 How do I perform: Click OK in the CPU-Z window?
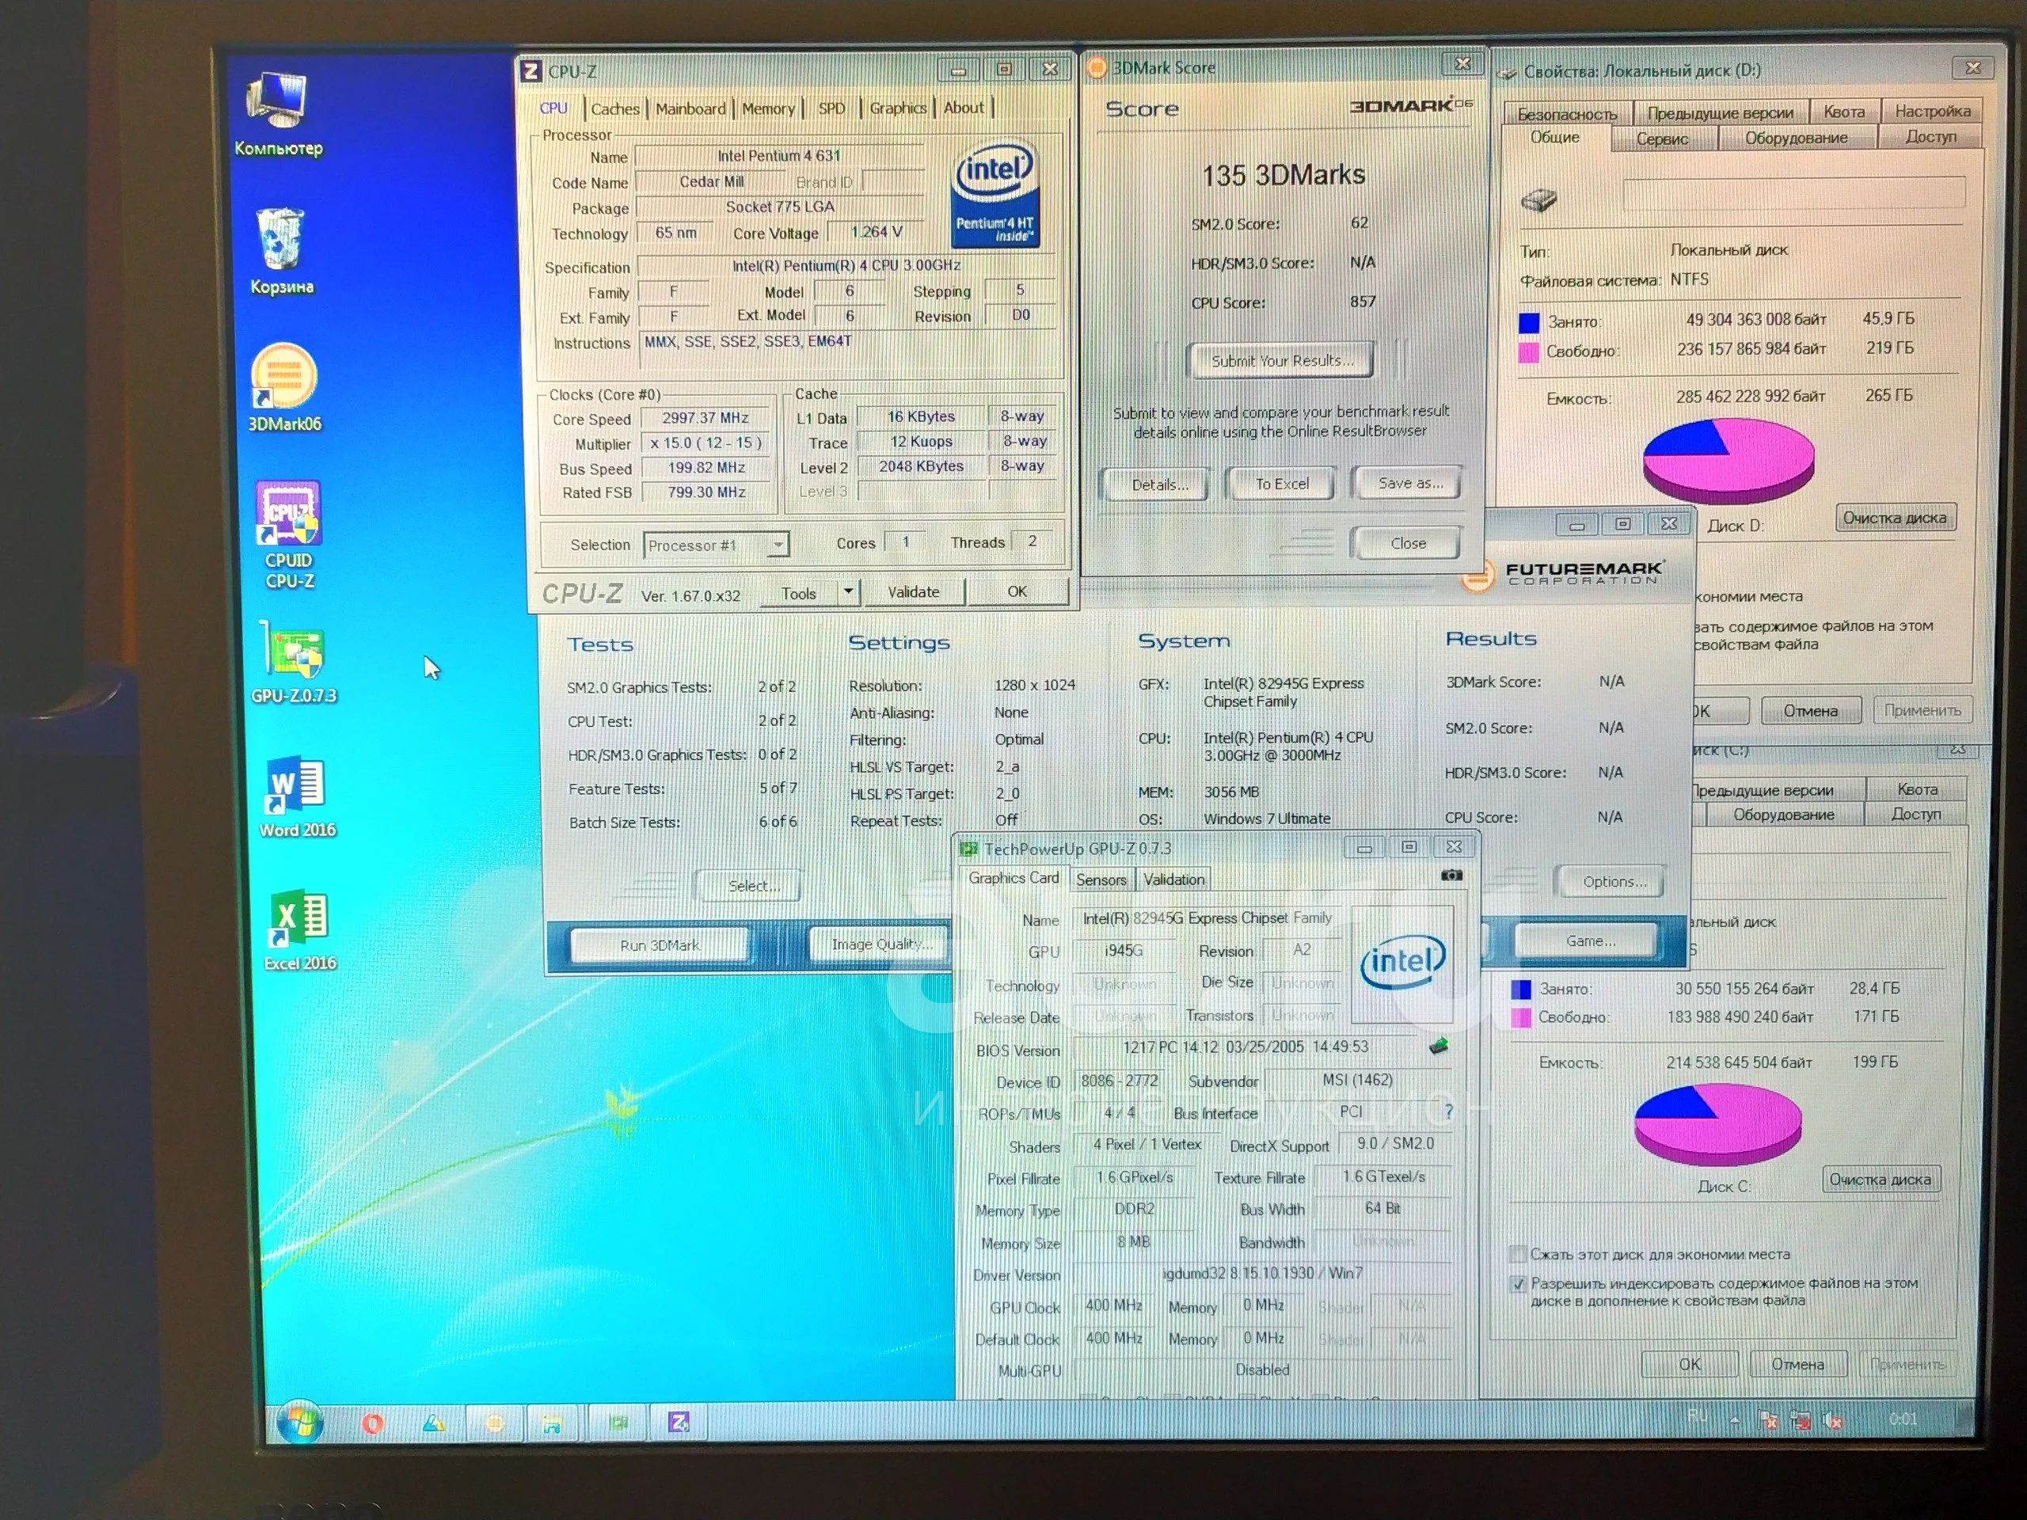(1017, 591)
